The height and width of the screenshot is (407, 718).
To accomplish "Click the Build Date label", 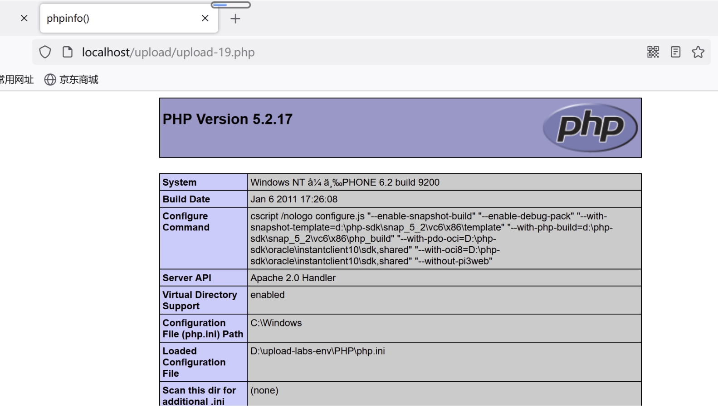I will (186, 199).
